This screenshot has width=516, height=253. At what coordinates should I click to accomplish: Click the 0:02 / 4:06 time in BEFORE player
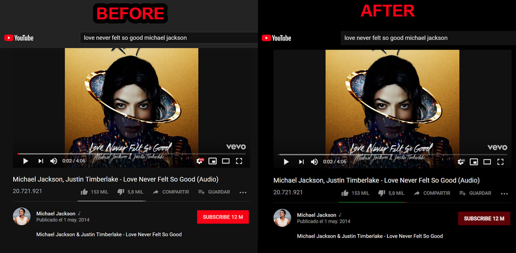coord(74,161)
